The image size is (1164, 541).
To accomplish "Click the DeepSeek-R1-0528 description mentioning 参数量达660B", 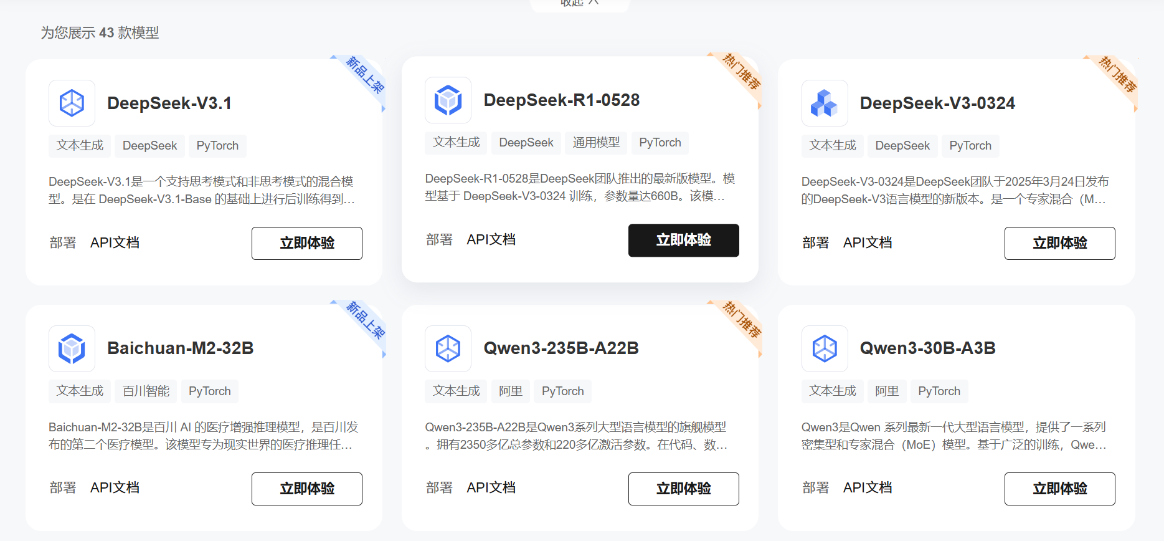I will click(x=580, y=187).
